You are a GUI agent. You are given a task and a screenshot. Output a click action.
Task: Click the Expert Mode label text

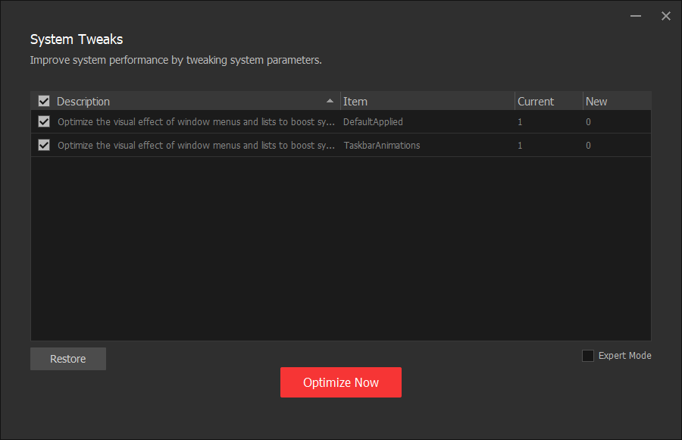624,356
